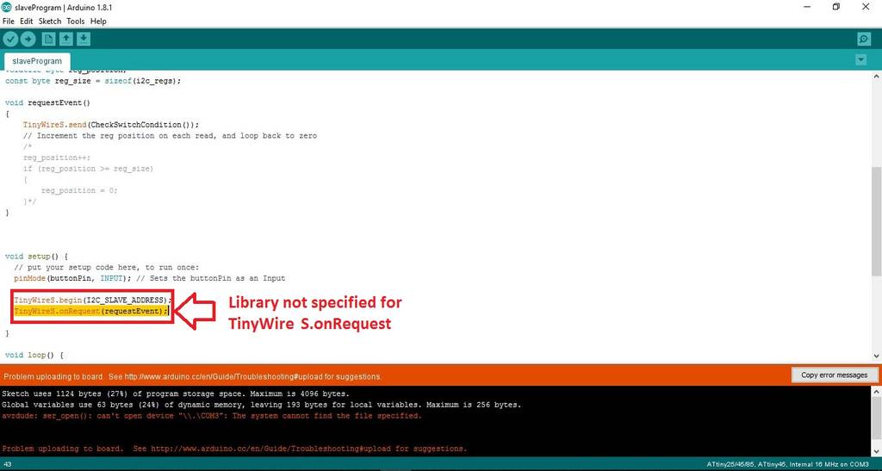
Task: Click the 'TinyWireS.send(CheckSwitchCondition());' line
Action: click(x=111, y=125)
